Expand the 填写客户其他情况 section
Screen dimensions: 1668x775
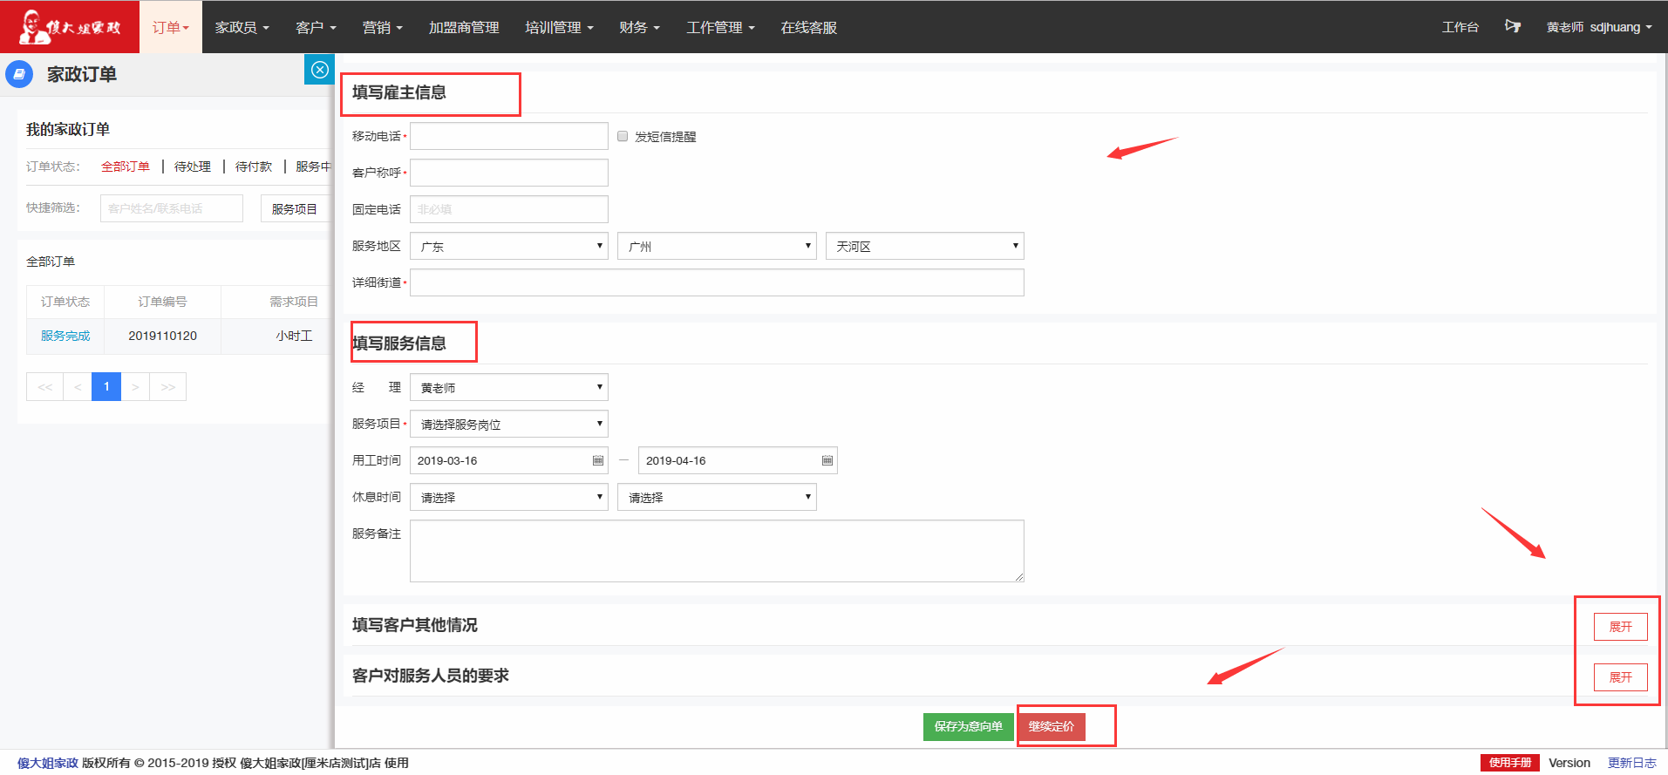[x=1620, y=627]
